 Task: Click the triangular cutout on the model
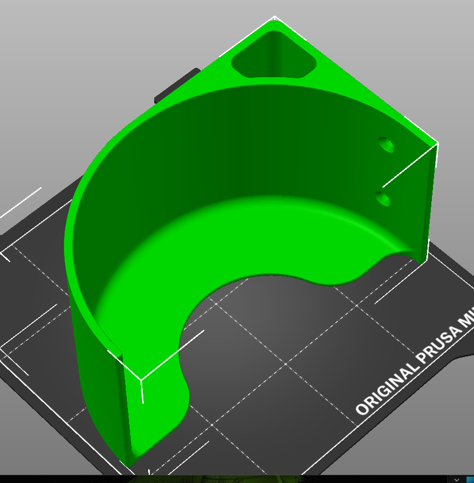[274, 55]
